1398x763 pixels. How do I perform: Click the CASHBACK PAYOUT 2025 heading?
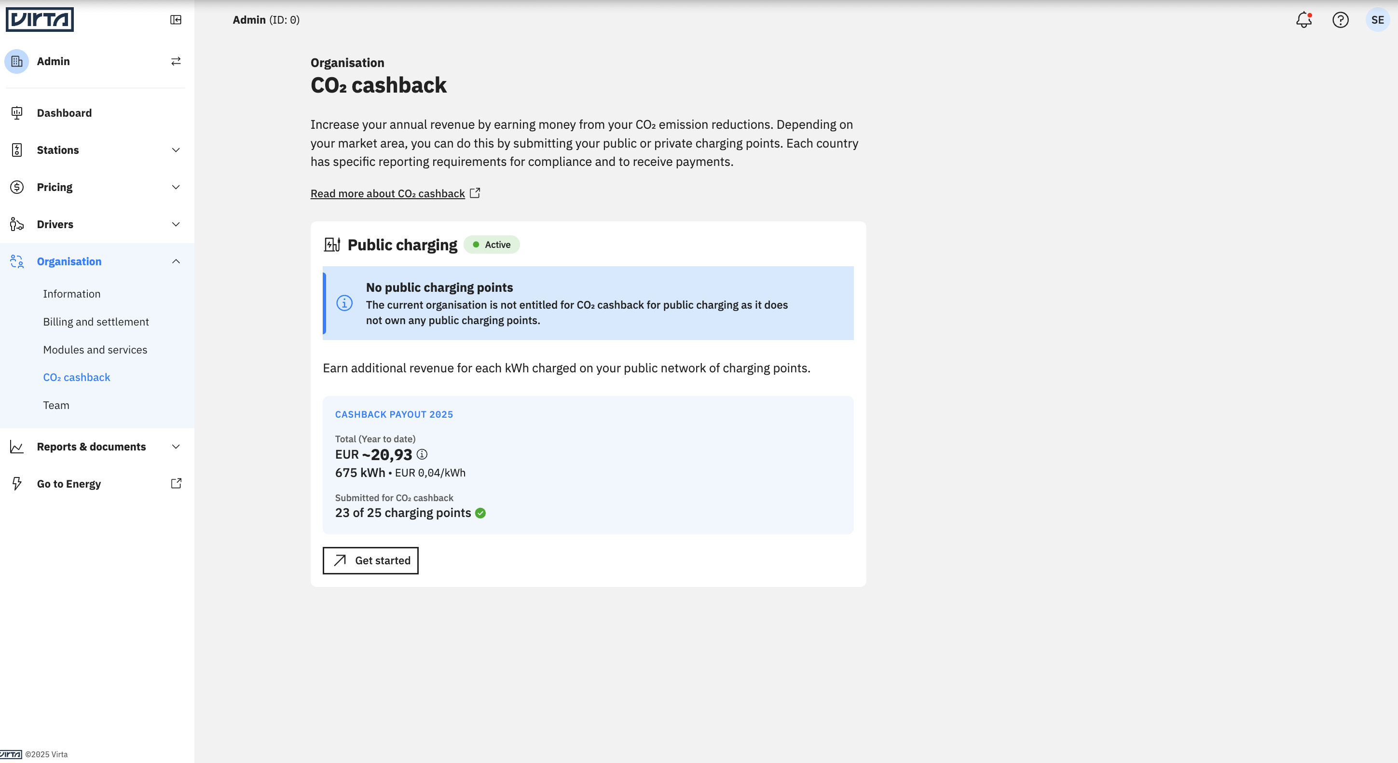[x=394, y=415]
